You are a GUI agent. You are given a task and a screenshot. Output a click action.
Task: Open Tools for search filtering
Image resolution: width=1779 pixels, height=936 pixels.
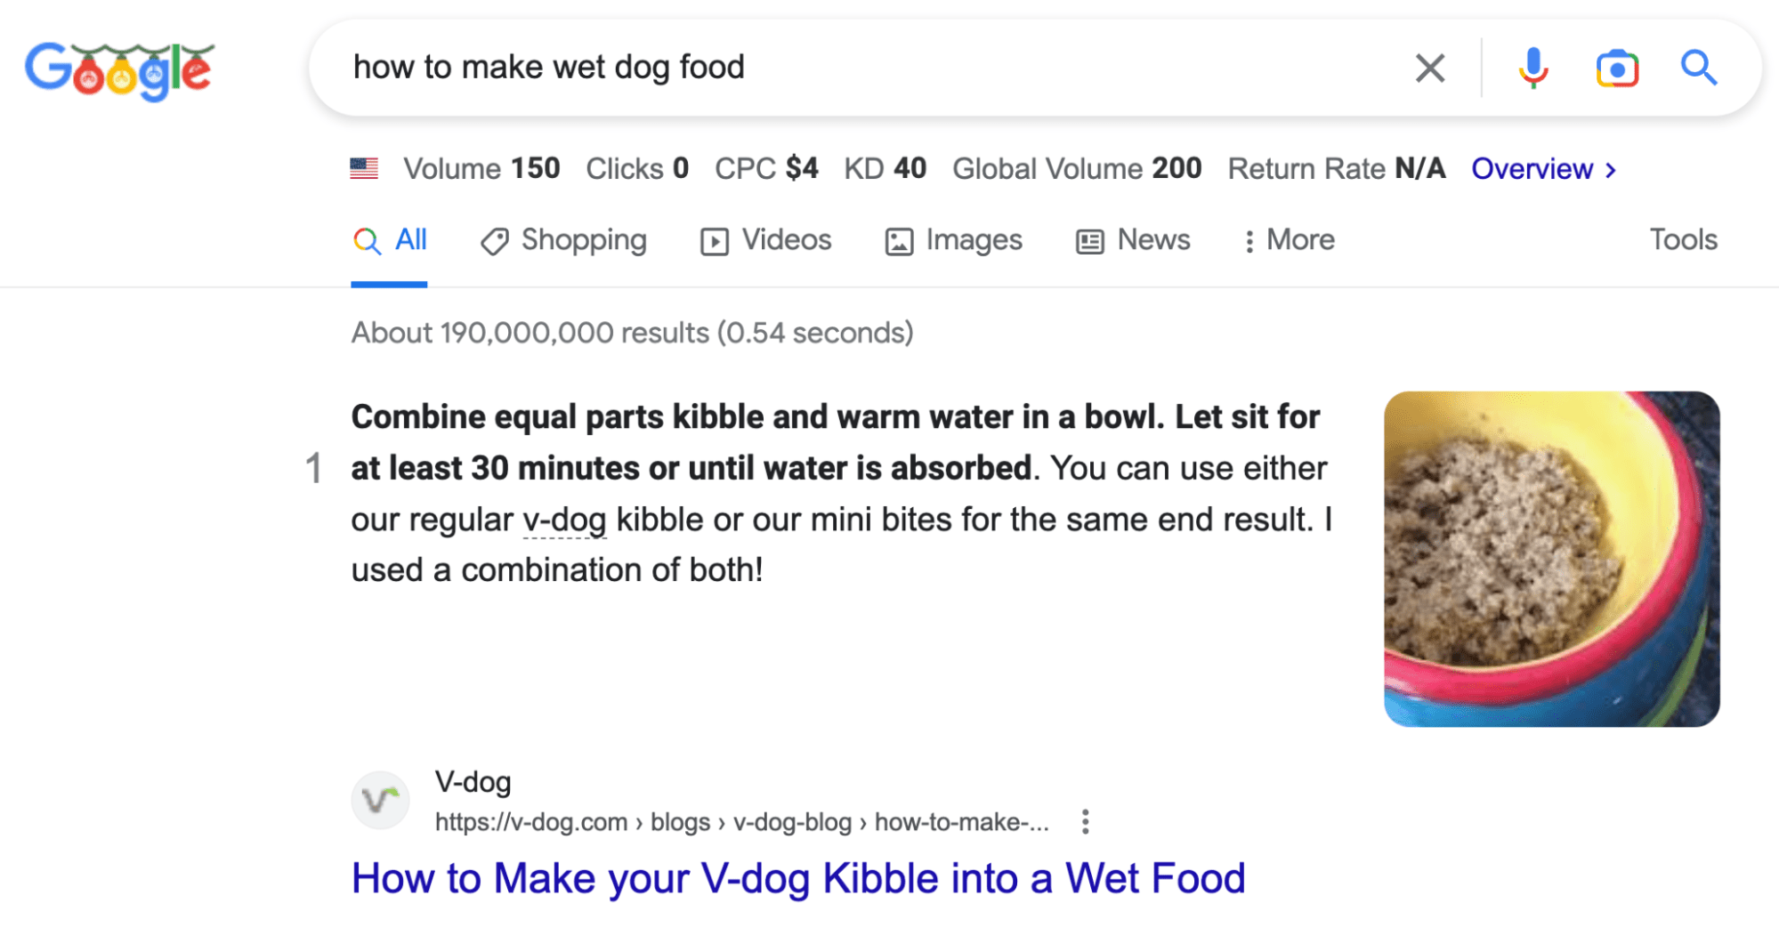click(x=1682, y=239)
